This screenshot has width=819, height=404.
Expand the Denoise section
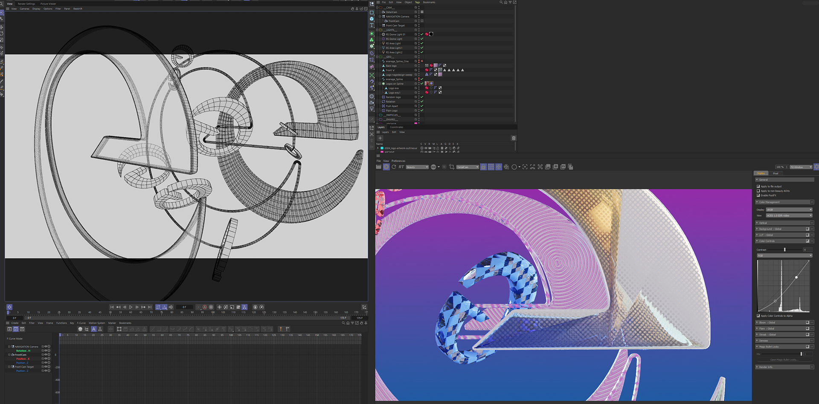coord(757,340)
